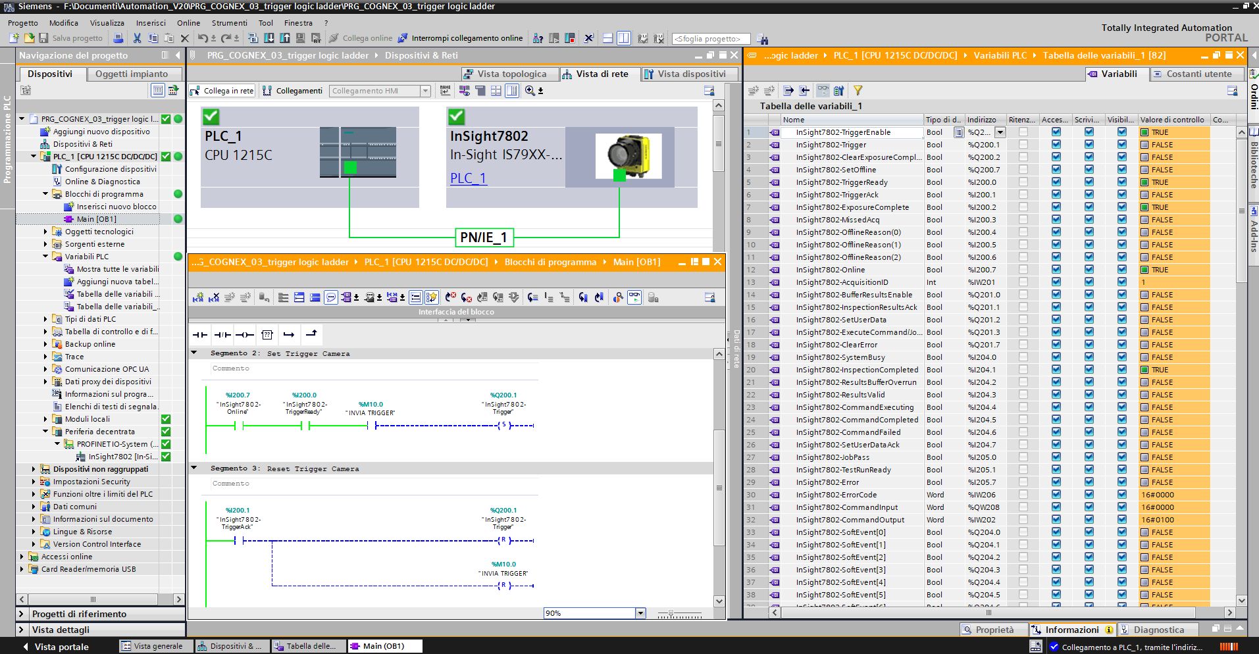This screenshot has height=654, width=1259.
Task: Switch to Vista topologica tab
Action: pyautogui.click(x=511, y=74)
